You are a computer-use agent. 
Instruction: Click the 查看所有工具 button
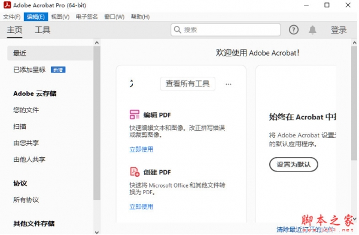click(x=188, y=84)
